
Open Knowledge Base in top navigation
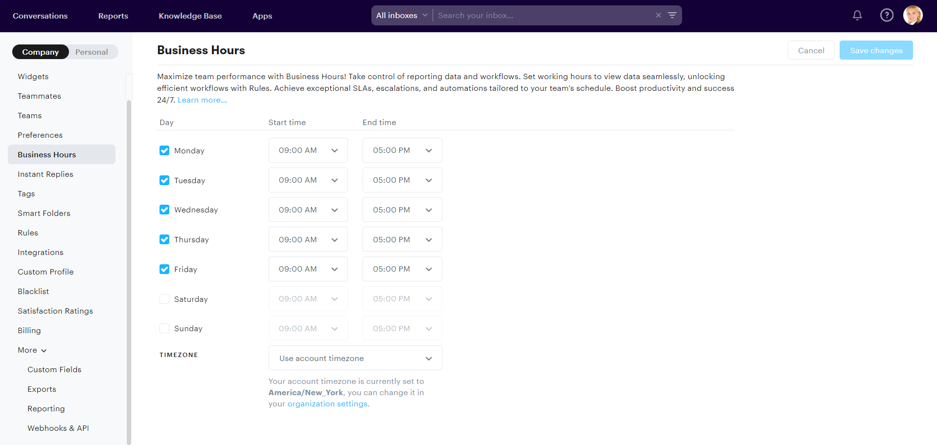pos(190,16)
